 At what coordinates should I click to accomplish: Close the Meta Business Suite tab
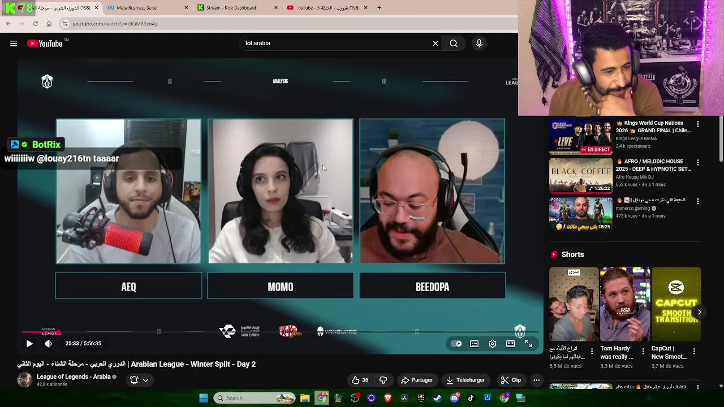pyautogui.click(x=186, y=8)
